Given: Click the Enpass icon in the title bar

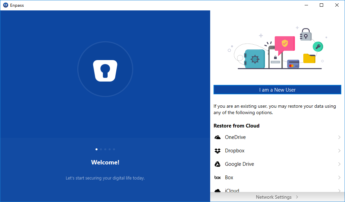Looking at the screenshot, I should coord(5,5).
